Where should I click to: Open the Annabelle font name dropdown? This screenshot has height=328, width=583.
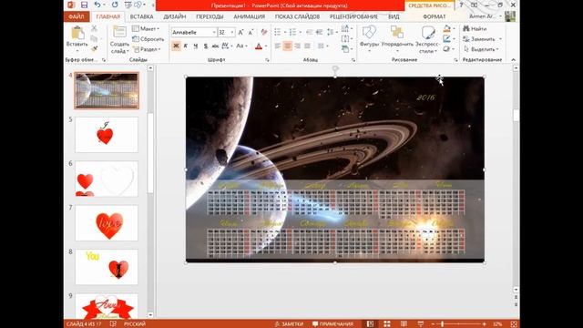click(x=214, y=33)
